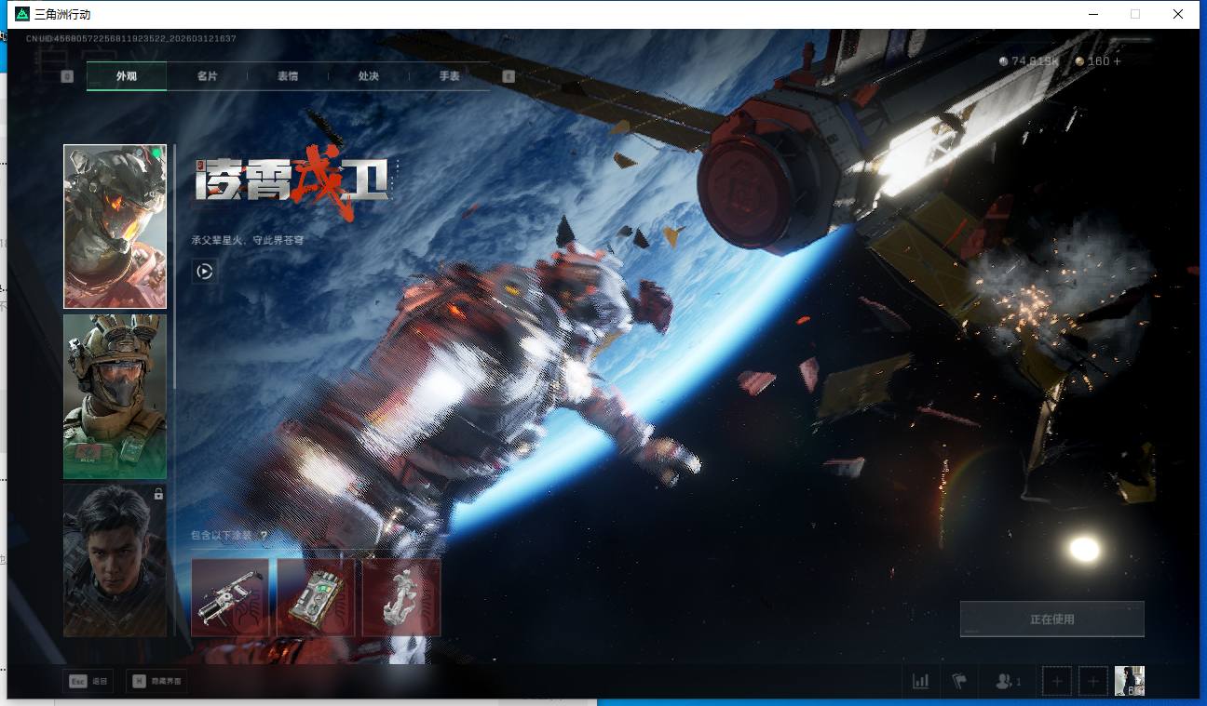Click the next-tab key hint right of 手表

(509, 76)
